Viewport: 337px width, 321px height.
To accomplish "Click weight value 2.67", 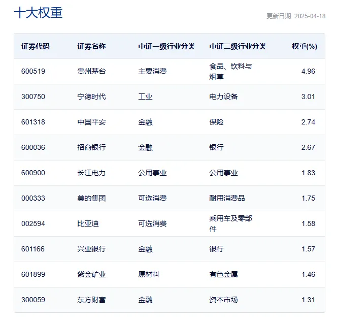I will tap(308, 147).
